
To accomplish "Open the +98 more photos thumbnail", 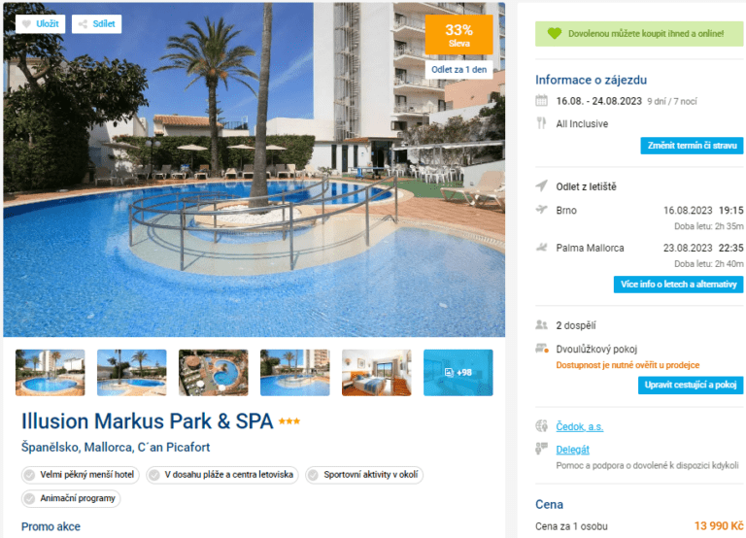I will click(x=458, y=373).
